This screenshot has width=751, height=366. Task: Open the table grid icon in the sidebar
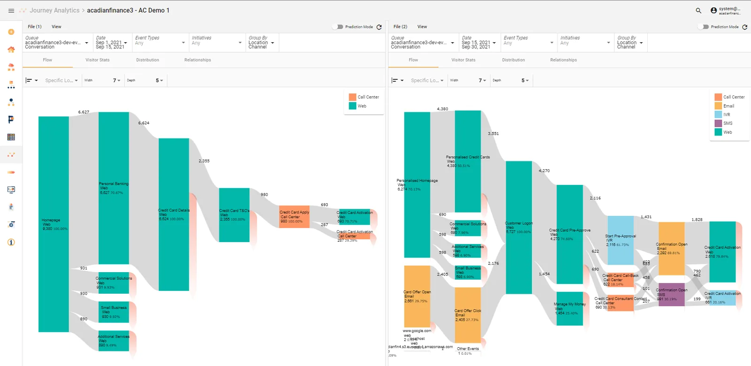[x=11, y=137]
